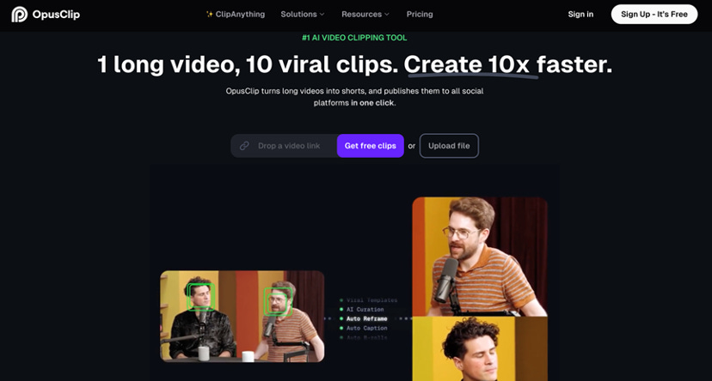This screenshot has height=381, width=712.
Task: Open the Pricing page
Action: [420, 14]
